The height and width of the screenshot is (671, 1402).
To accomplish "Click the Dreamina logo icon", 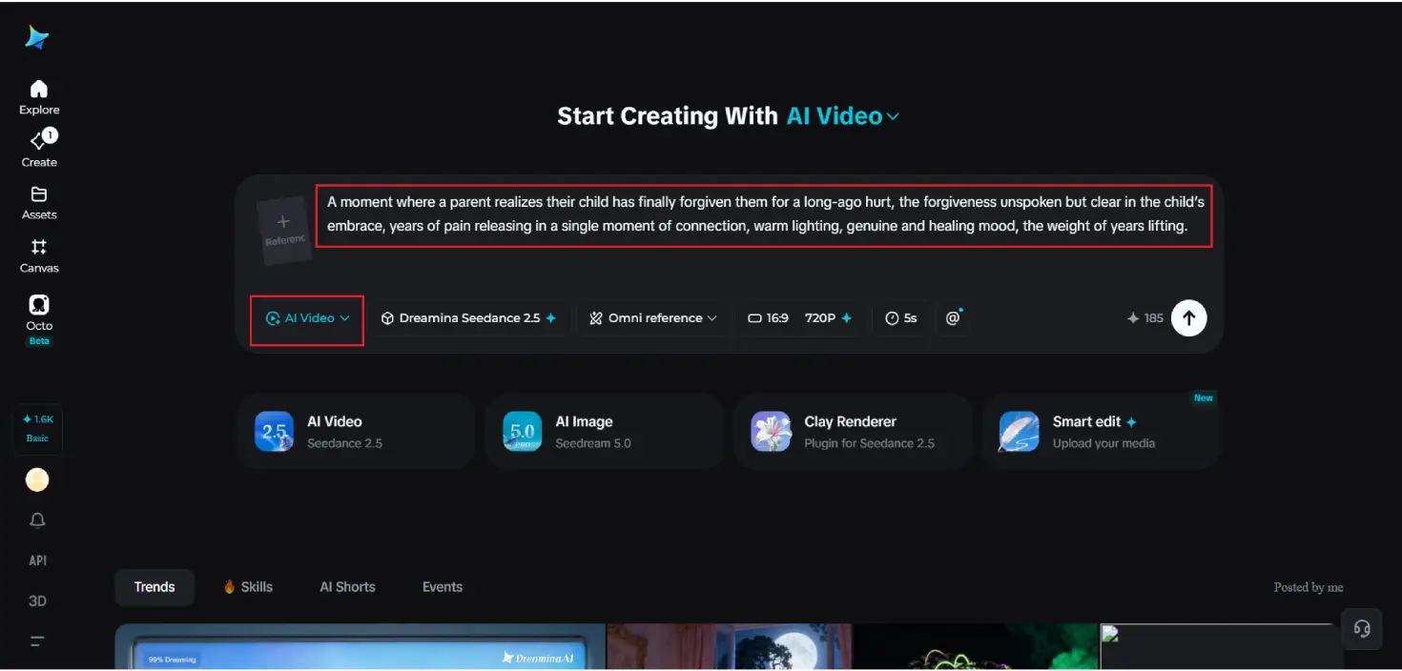I will click(37, 37).
